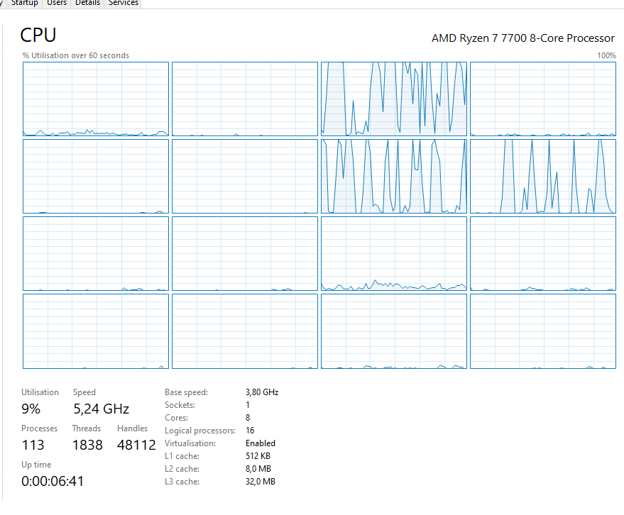
Task: Click the Utilisation label
Action: coord(40,392)
